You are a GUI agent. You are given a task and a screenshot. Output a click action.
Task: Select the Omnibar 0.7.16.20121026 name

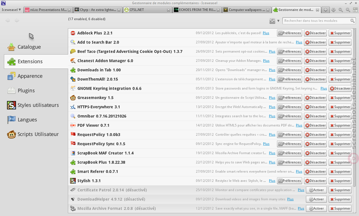[x=102, y=116]
